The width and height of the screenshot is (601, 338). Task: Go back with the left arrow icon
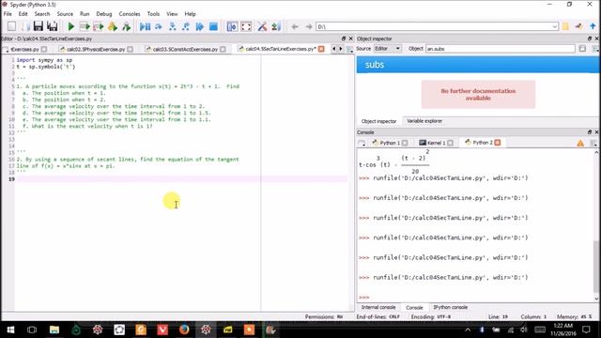(295, 26)
